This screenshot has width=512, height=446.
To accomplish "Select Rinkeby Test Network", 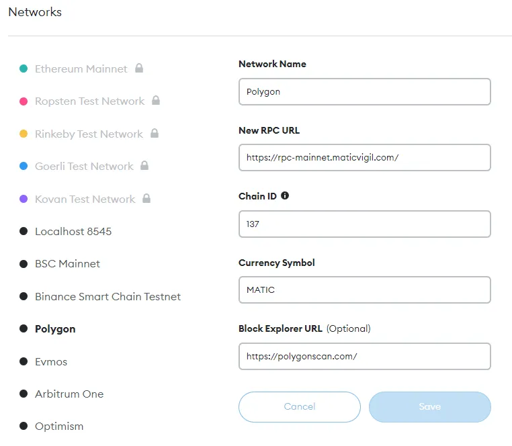I will (x=89, y=134).
